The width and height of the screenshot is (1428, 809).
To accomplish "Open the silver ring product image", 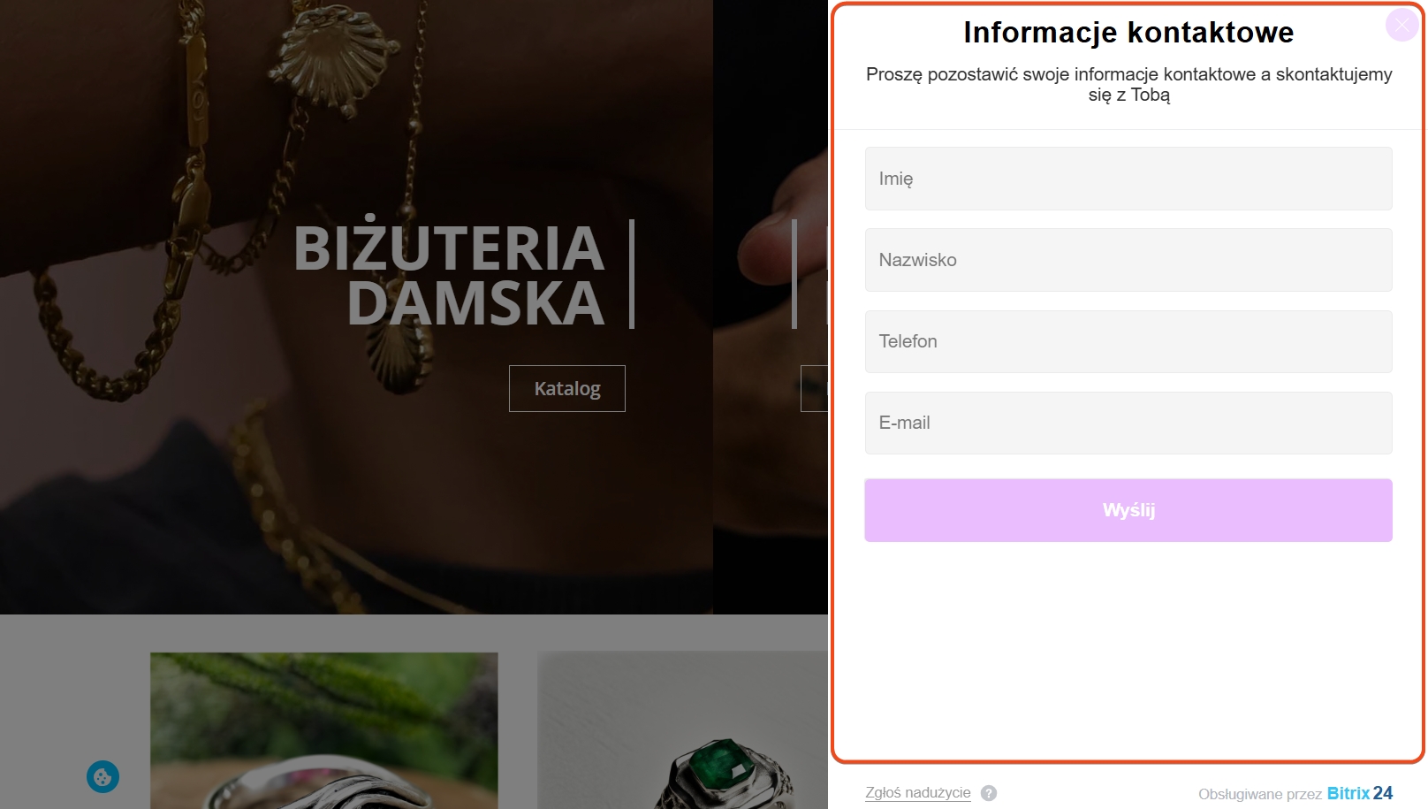I will 324,730.
